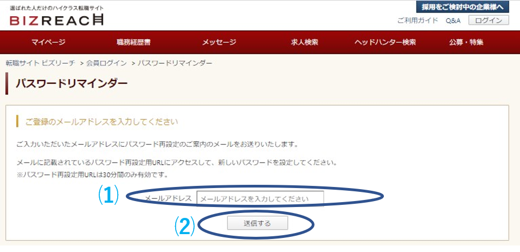Click the メールアドレス field label

(x=169, y=198)
